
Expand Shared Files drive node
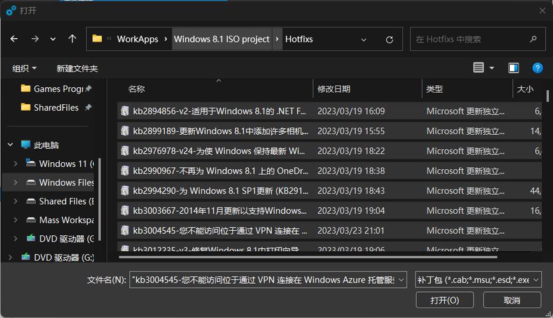(x=15, y=201)
